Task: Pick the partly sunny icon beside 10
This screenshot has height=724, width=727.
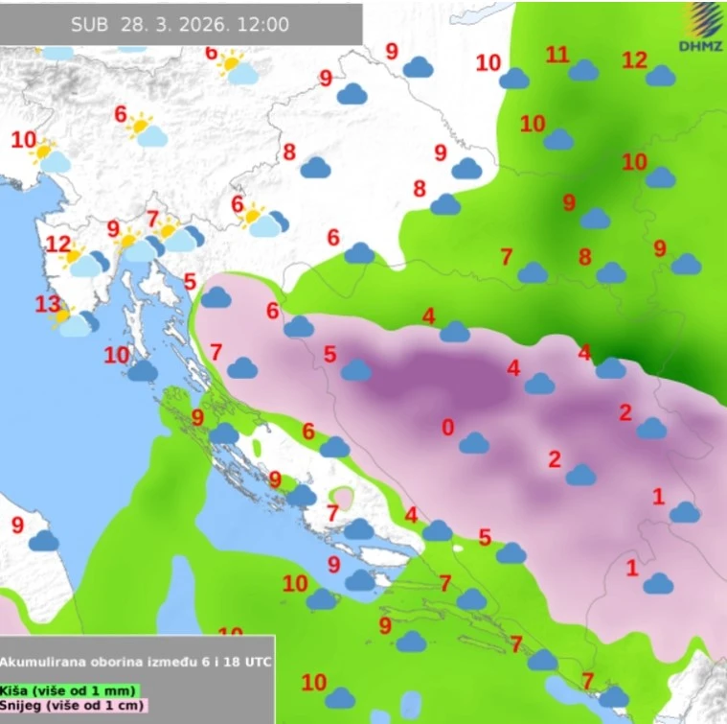Action: (50, 156)
